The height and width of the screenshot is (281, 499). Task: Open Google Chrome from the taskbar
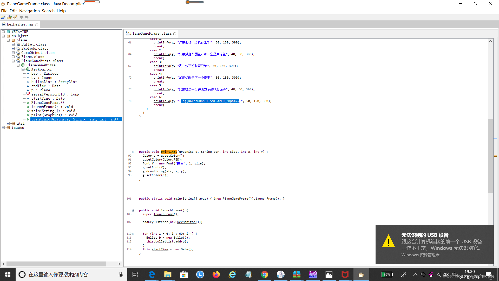coord(265,274)
